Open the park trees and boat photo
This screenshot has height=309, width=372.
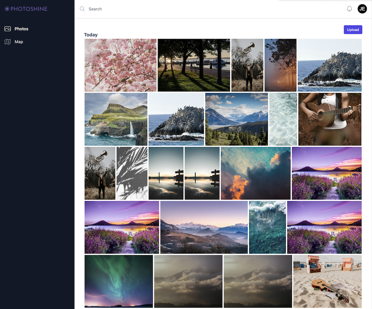point(194,65)
